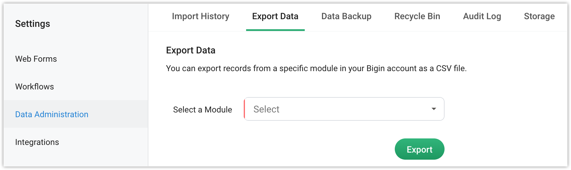Switch to the Export Data tab
571x170 pixels.
(x=275, y=16)
